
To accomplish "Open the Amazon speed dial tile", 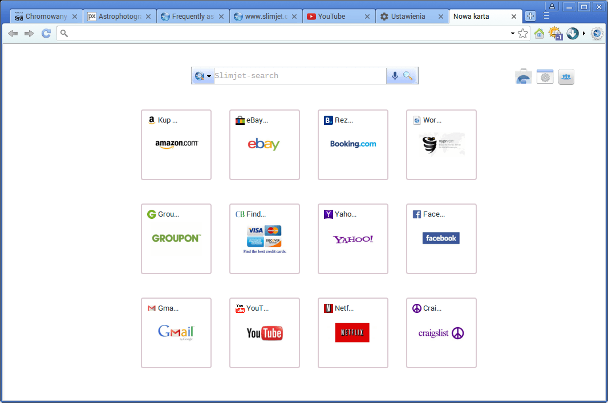I will (x=176, y=145).
